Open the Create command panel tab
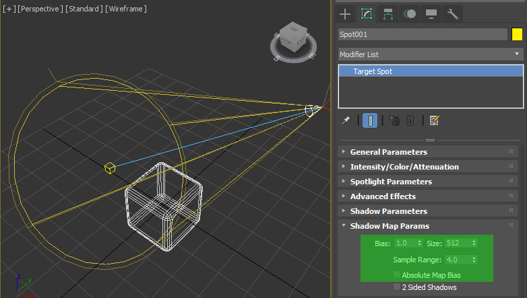This screenshot has height=298, width=527. click(x=345, y=14)
